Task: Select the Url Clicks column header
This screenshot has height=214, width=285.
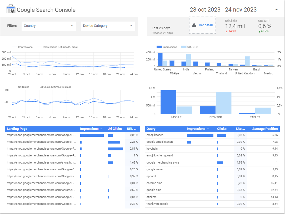Action: click(x=114, y=129)
